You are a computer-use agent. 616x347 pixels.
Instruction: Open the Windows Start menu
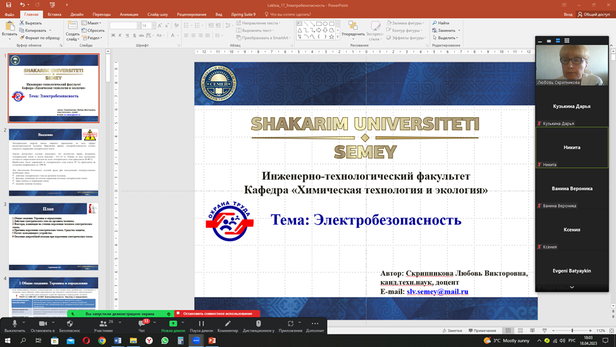(x=7, y=340)
